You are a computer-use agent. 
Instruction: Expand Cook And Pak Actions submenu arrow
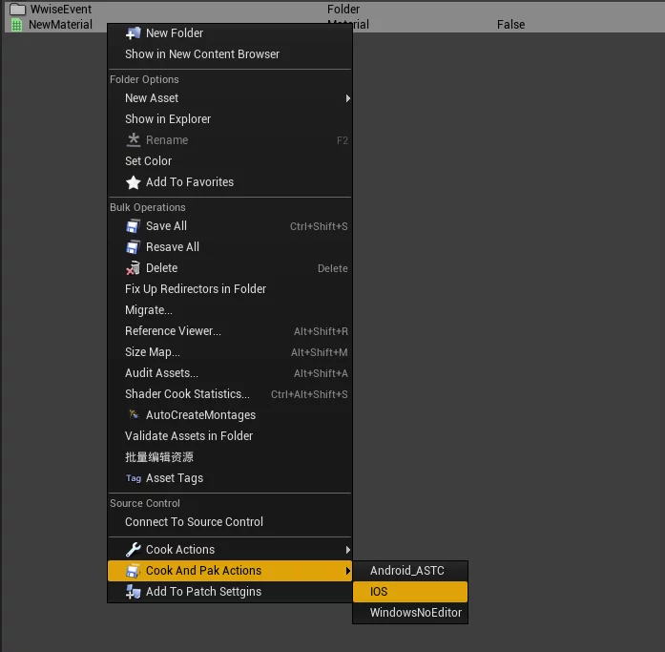click(347, 571)
